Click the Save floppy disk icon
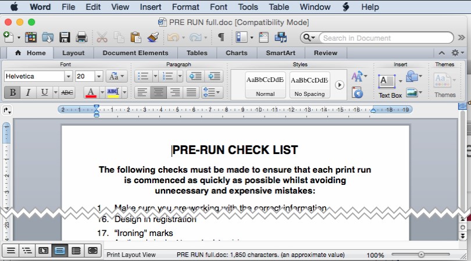 click(x=65, y=38)
